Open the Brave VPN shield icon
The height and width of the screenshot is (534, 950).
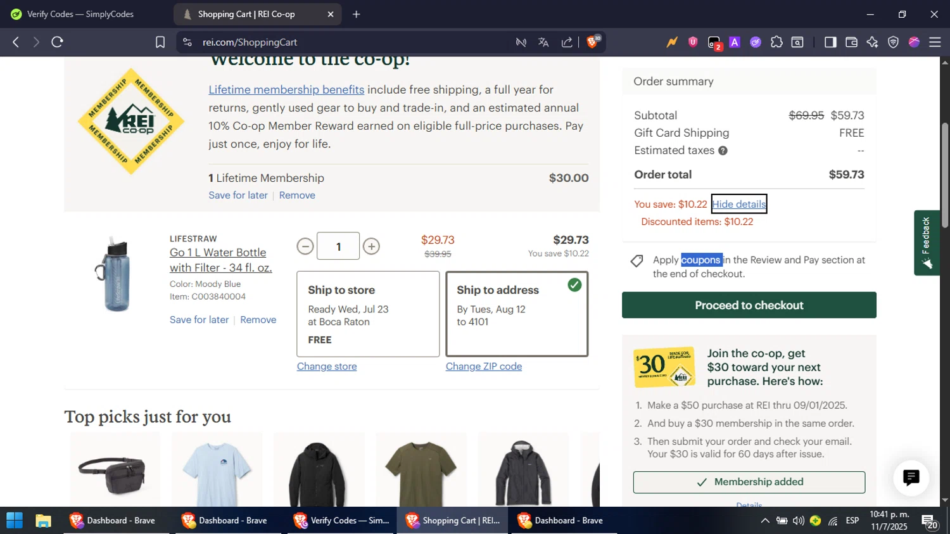pos(893,42)
